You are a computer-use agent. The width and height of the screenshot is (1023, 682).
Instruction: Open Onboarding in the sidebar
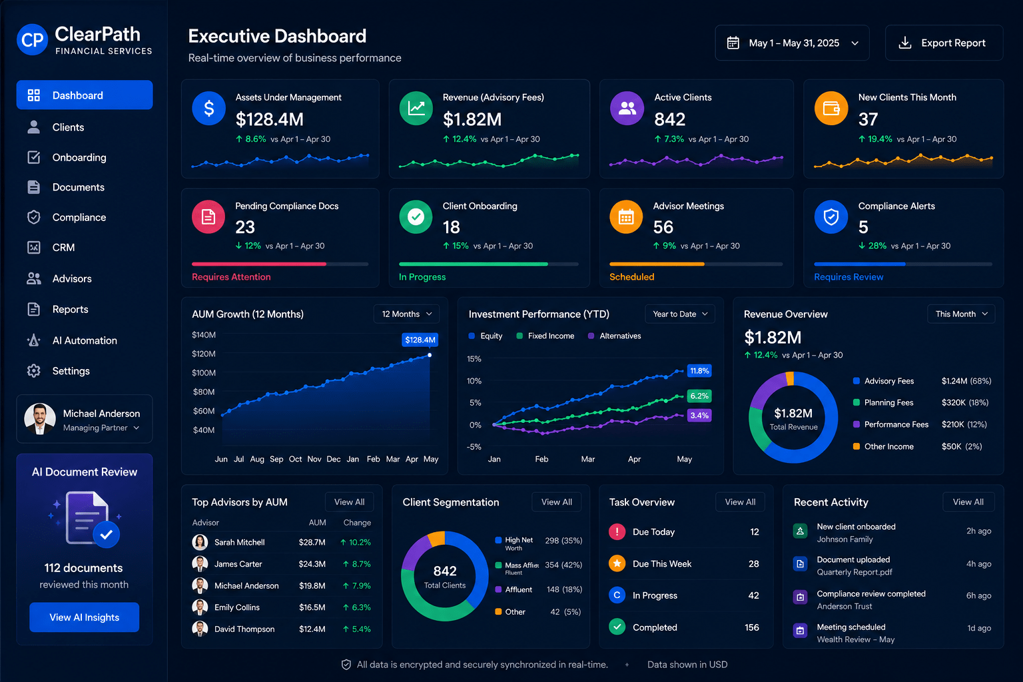pos(85,157)
